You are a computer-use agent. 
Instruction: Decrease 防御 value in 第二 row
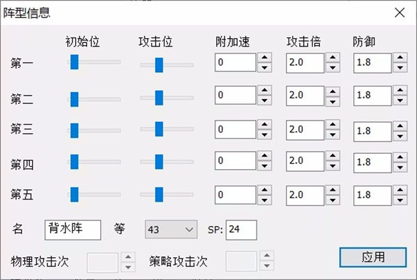click(x=400, y=100)
